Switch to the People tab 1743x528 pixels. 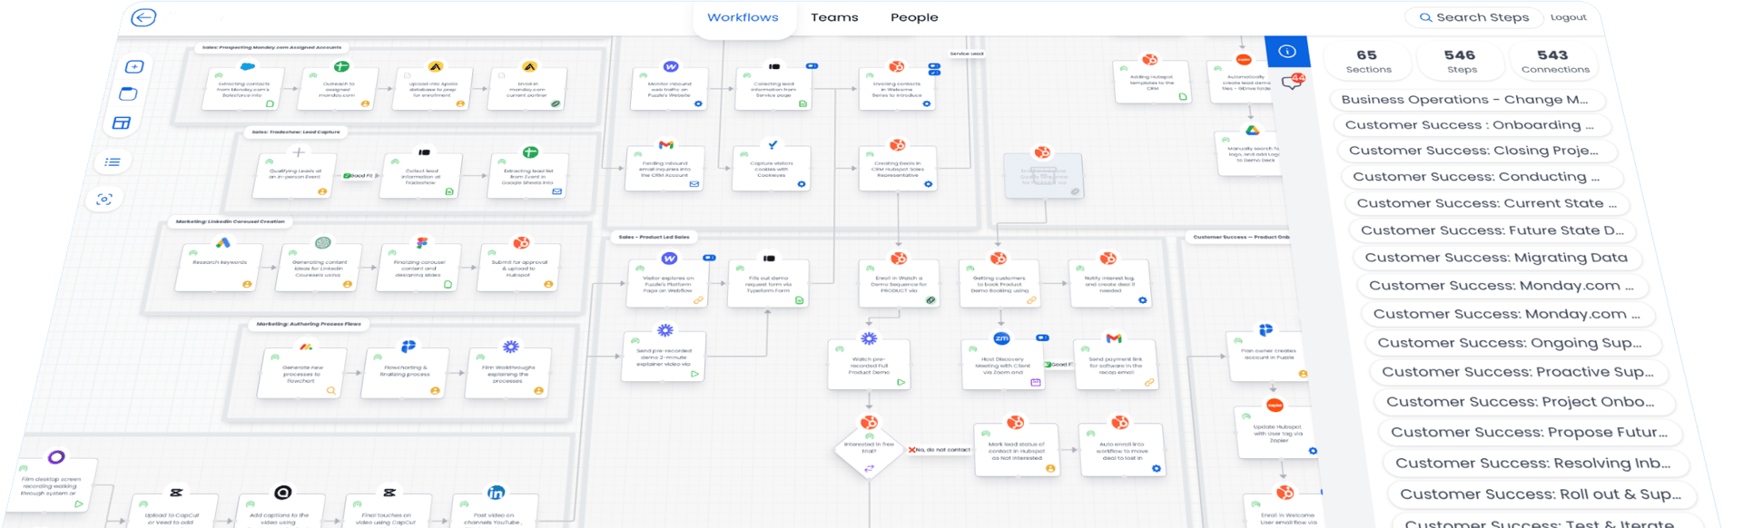[x=913, y=17]
